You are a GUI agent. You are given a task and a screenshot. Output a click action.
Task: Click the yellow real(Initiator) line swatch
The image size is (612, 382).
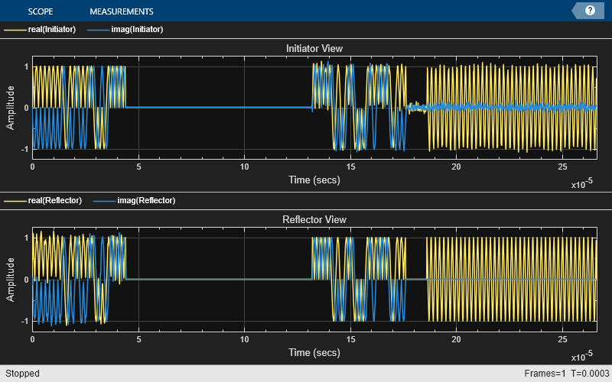(15, 30)
